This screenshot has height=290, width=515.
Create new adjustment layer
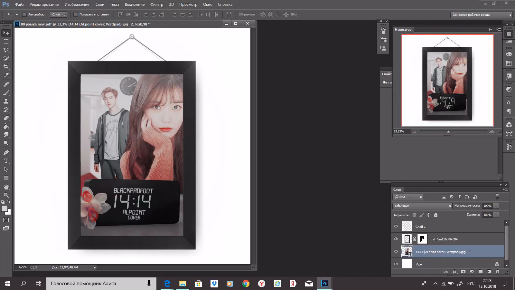(x=472, y=272)
